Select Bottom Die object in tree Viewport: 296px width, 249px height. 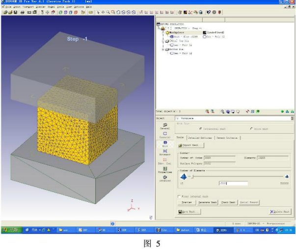pyautogui.click(x=176, y=50)
